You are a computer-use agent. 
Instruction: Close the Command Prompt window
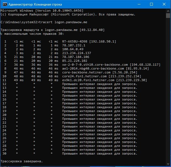point(164,4)
